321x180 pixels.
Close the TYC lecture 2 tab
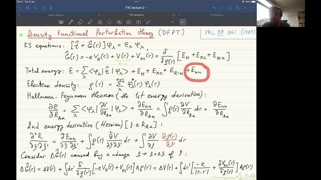point(99,15)
